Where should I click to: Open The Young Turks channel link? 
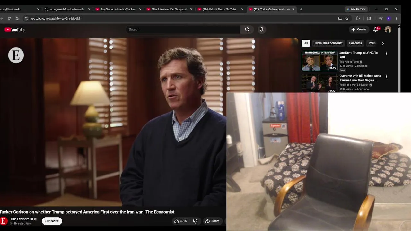349,62
